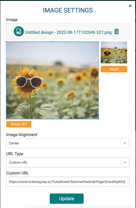Click the sunflower preview thumbnail

point(114,53)
